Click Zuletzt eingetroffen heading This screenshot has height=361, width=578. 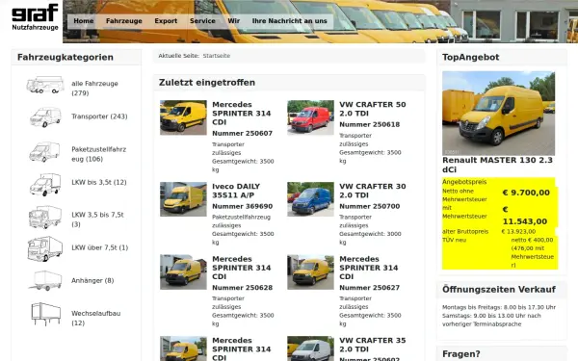pos(207,83)
